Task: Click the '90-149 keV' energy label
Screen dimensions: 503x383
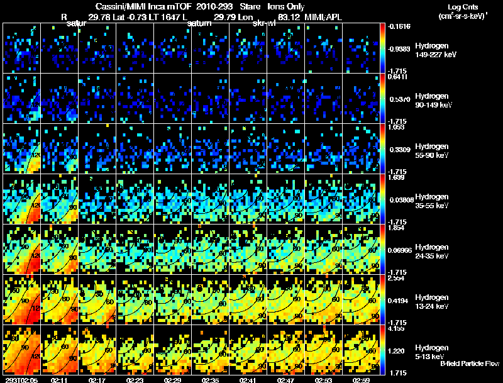Action: click(433, 105)
